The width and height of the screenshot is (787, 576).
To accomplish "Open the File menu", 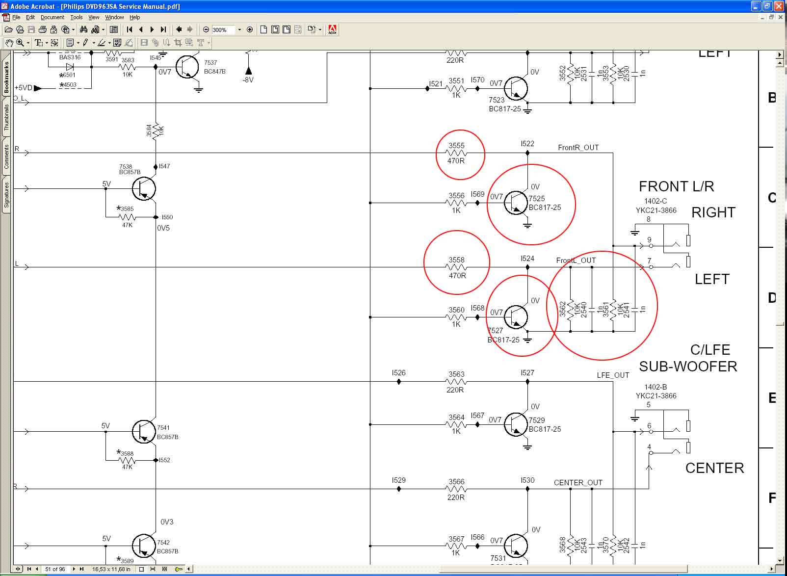I will pos(16,17).
